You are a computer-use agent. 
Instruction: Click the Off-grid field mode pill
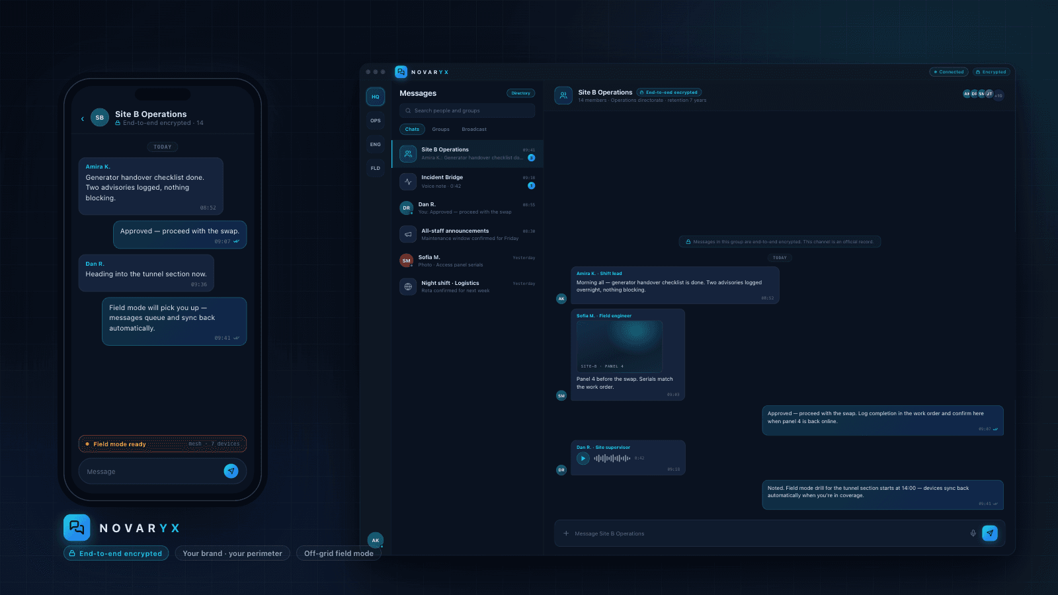[339, 553]
